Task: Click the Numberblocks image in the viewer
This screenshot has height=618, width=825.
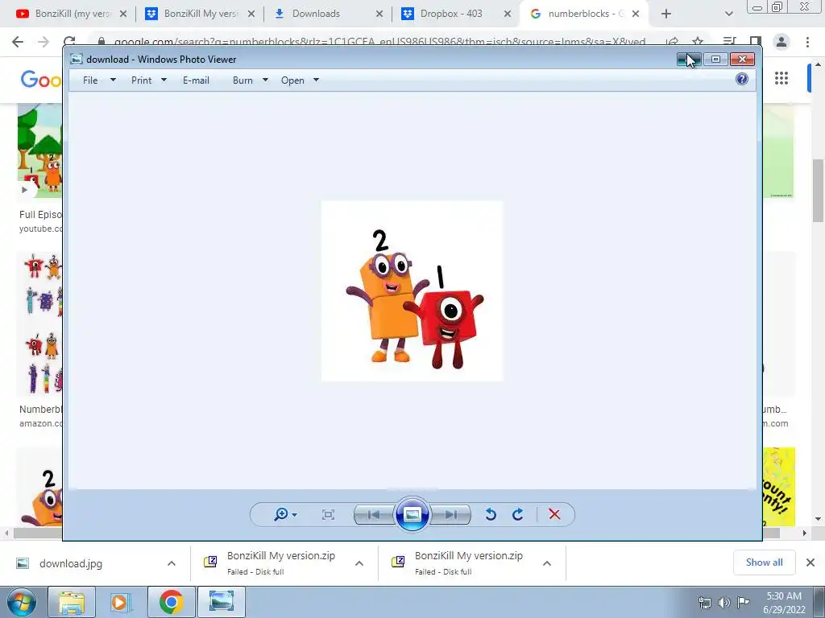Action: (412, 290)
